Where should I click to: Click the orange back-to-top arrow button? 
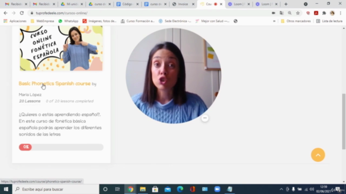(318, 155)
